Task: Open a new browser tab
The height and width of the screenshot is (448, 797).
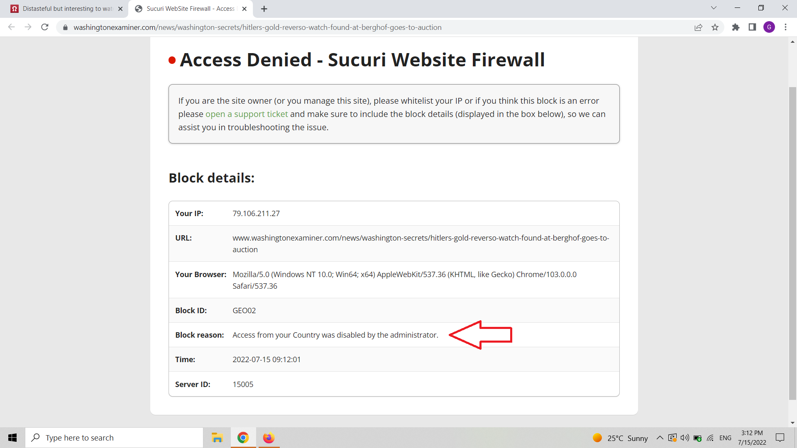Action: [264, 9]
